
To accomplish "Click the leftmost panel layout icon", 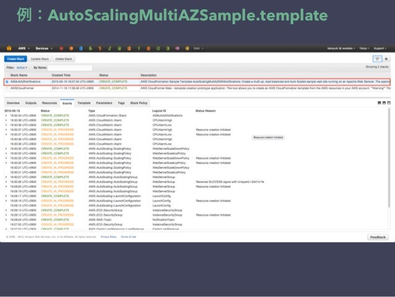I will (379, 103).
